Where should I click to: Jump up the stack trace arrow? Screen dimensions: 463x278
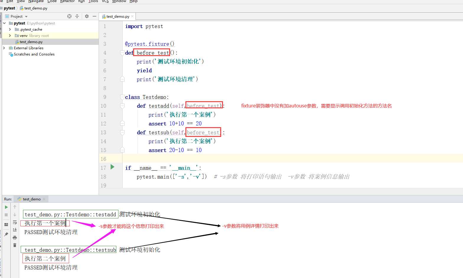click(x=15, y=207)
